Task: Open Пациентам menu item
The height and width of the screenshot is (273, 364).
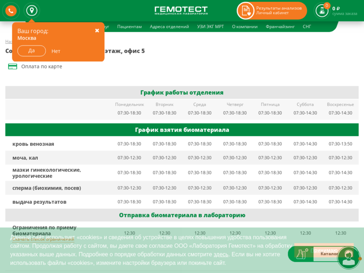Action: [x=129, y=26]
